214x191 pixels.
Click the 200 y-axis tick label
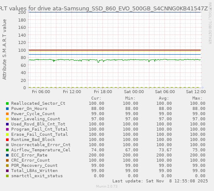point(22,12)
